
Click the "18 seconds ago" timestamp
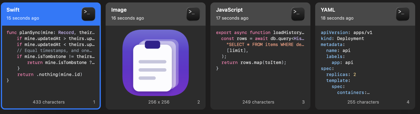click(x=337, y=18)
